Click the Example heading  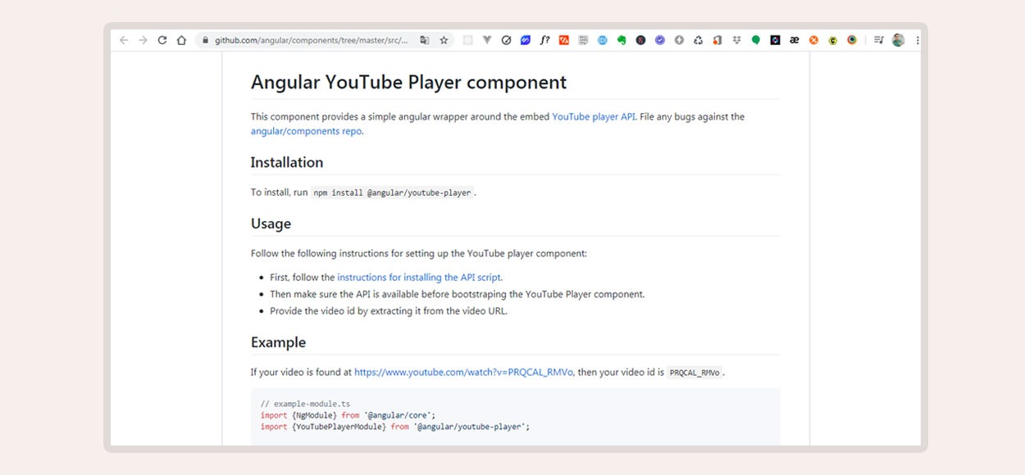click(x=278, y=342)
